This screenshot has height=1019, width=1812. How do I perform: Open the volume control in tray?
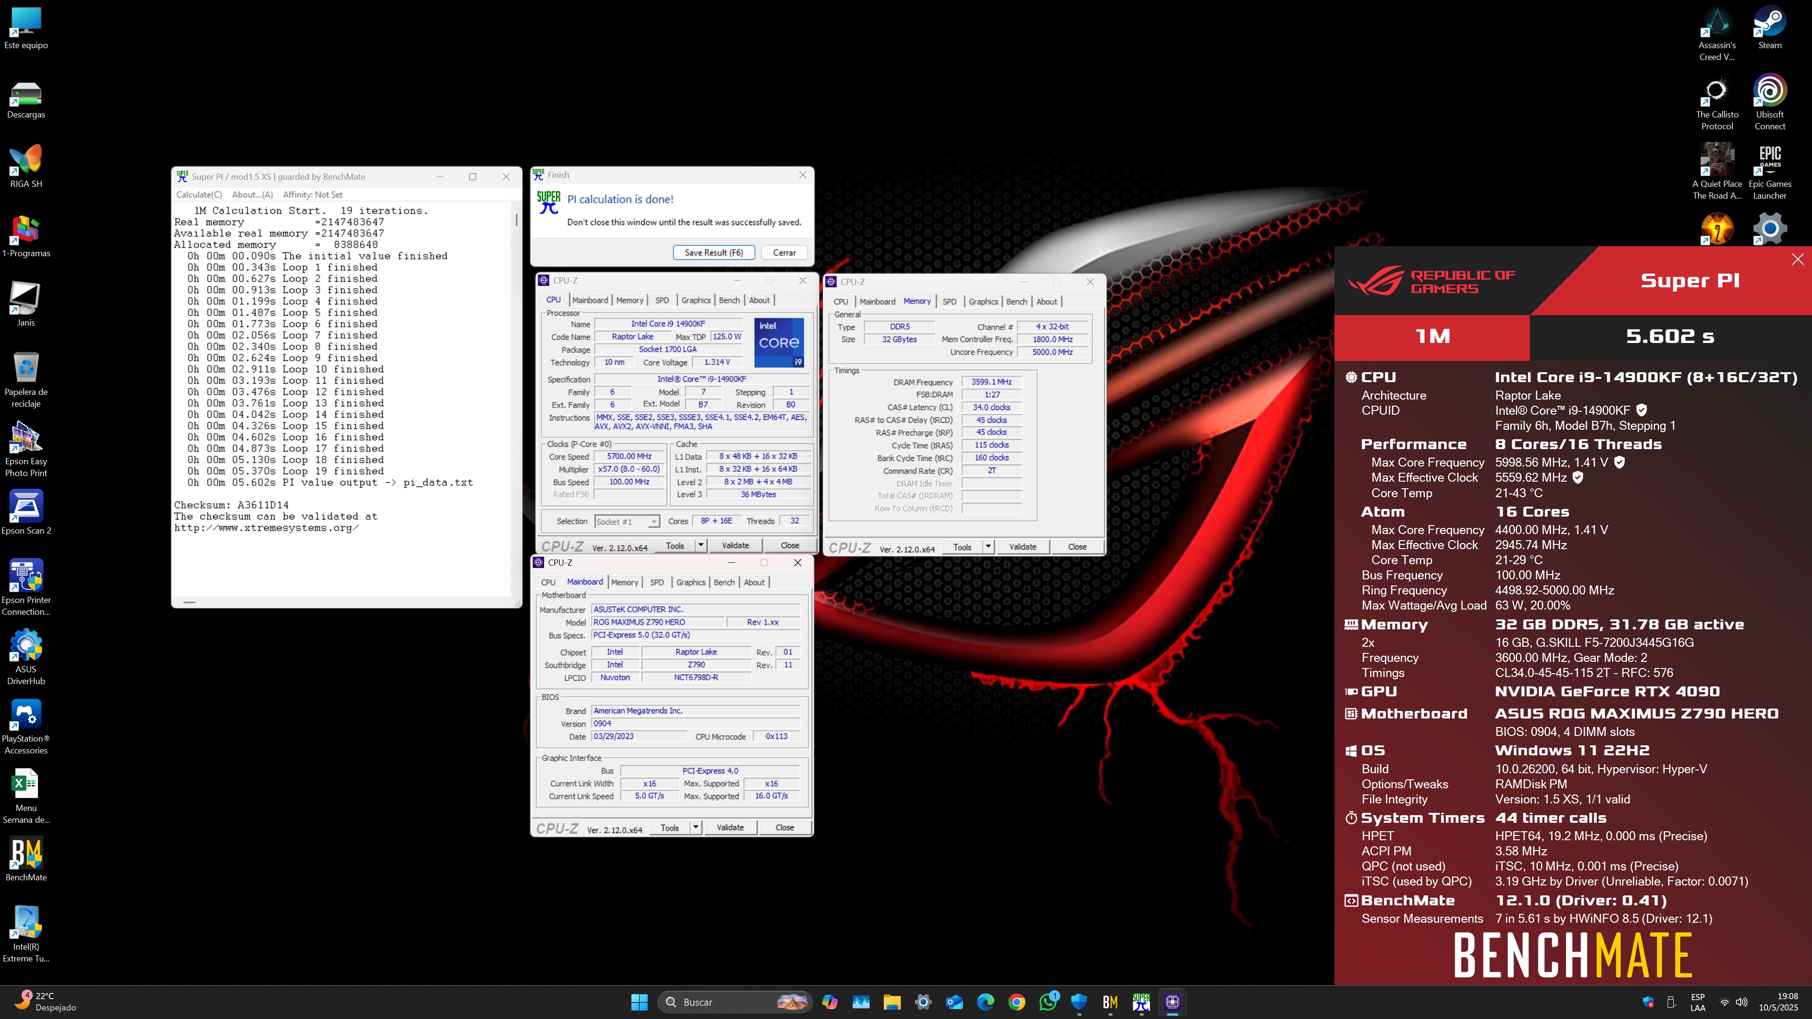click(x=1742, y=1002)
